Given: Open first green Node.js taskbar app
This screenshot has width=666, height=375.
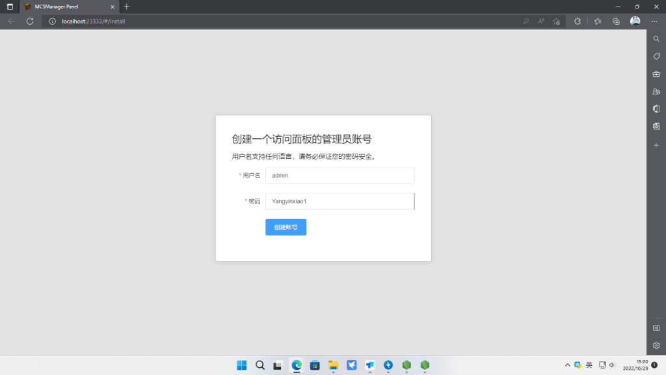Looking at the screenshot, I should [x=406, y=365].
